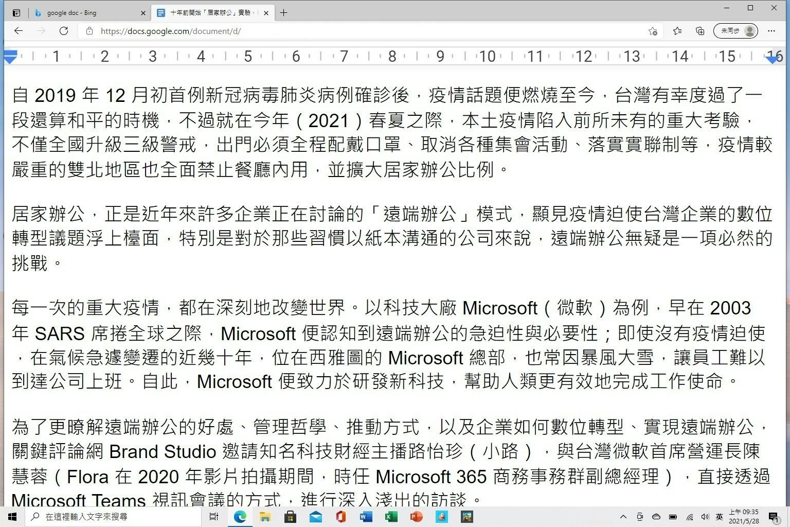Viewport: 790px width, 527px height.
Task: Click the Microsoft Edge taskbar icon
Action: coord(240,516)
